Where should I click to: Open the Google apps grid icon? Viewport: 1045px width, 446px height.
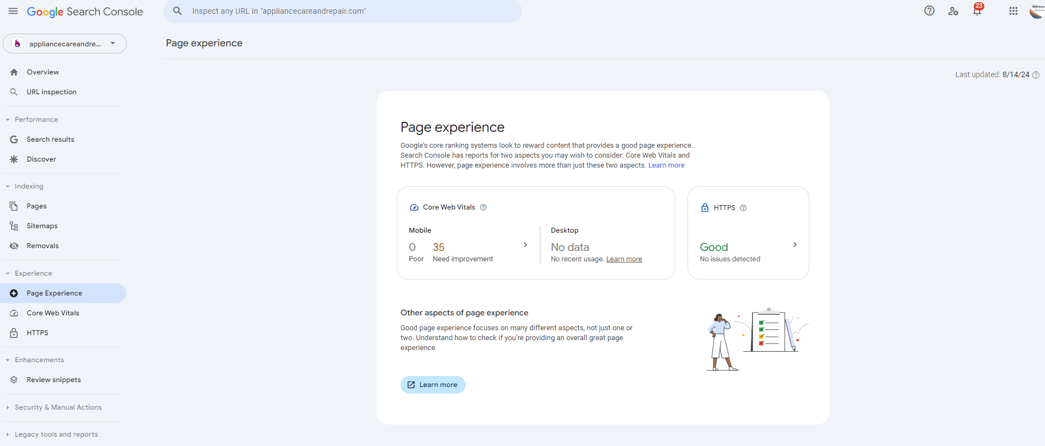pos(1013,11)
